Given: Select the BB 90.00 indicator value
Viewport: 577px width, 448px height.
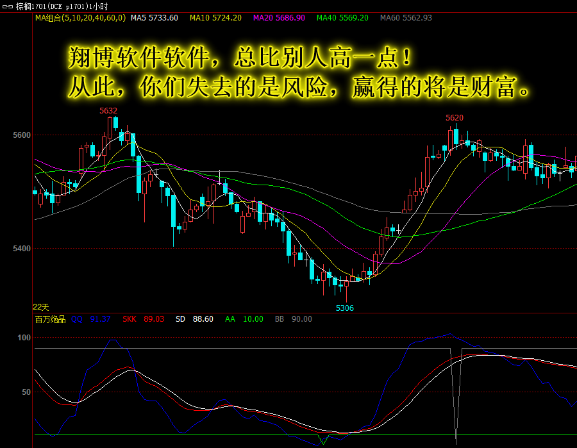Looking at the screenshot, I should coord(293,319).
